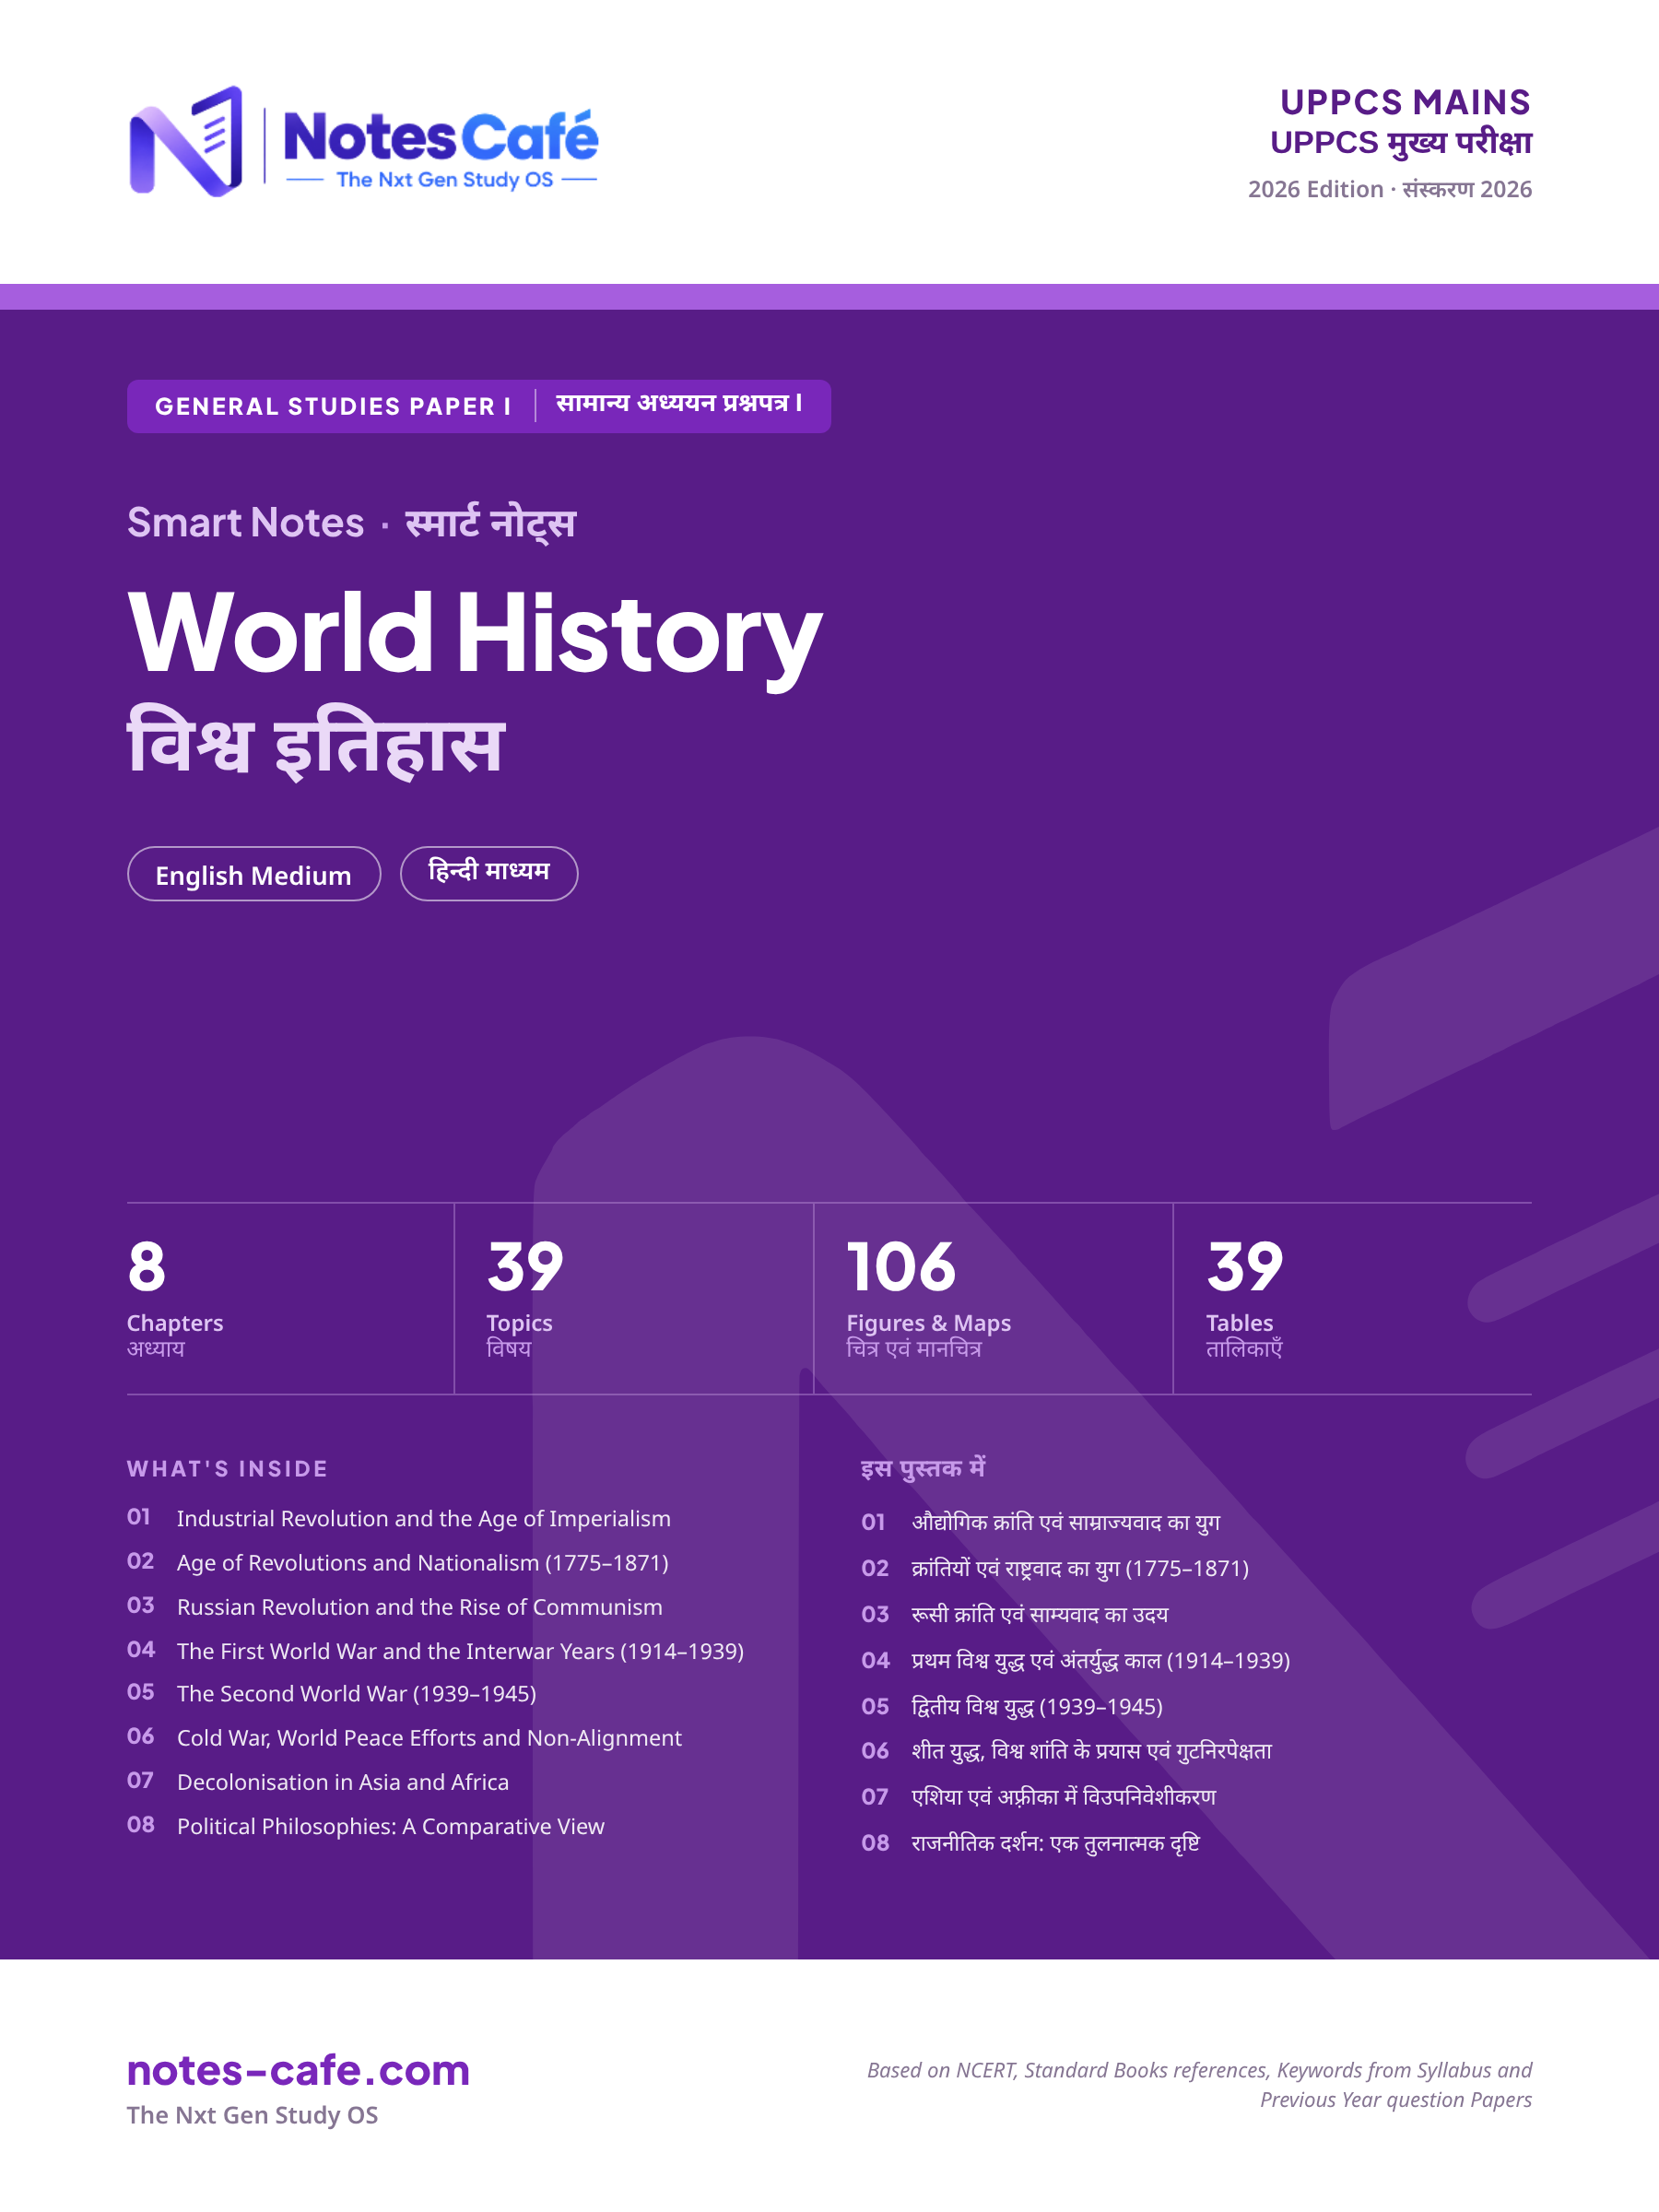Click Hindi chapter 02 क्रांतियों एवं राष्ट्रवाद entry
1659x2212 pixels.
(x=1055, y=1568)
